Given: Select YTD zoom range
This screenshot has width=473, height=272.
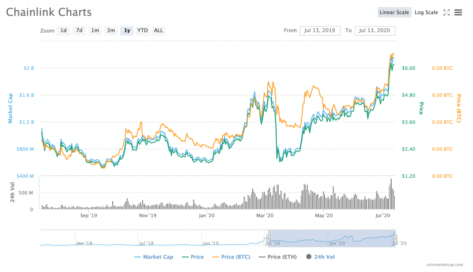Looking at the screenshot, I should click(142, 30).
